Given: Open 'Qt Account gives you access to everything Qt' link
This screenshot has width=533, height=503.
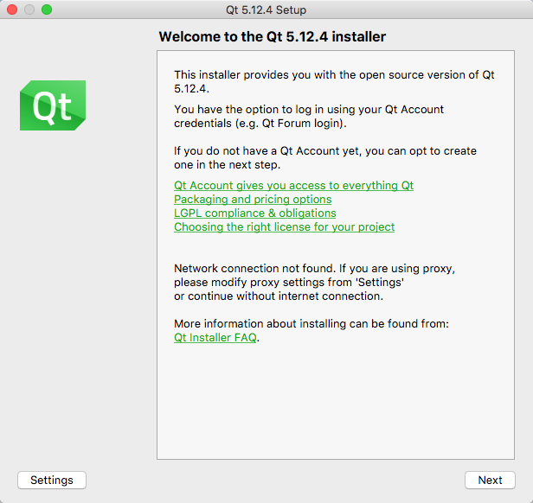Looking at the screenshot, I should 293,186.
